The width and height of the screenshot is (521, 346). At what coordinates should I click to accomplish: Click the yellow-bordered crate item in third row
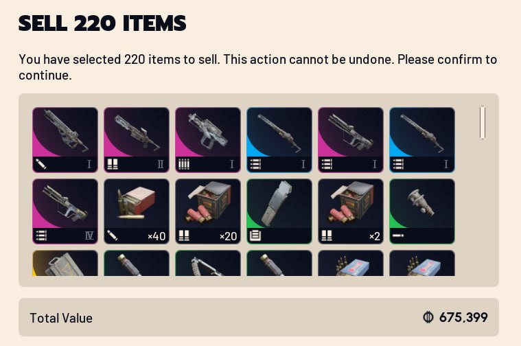(x=65, y=263)
